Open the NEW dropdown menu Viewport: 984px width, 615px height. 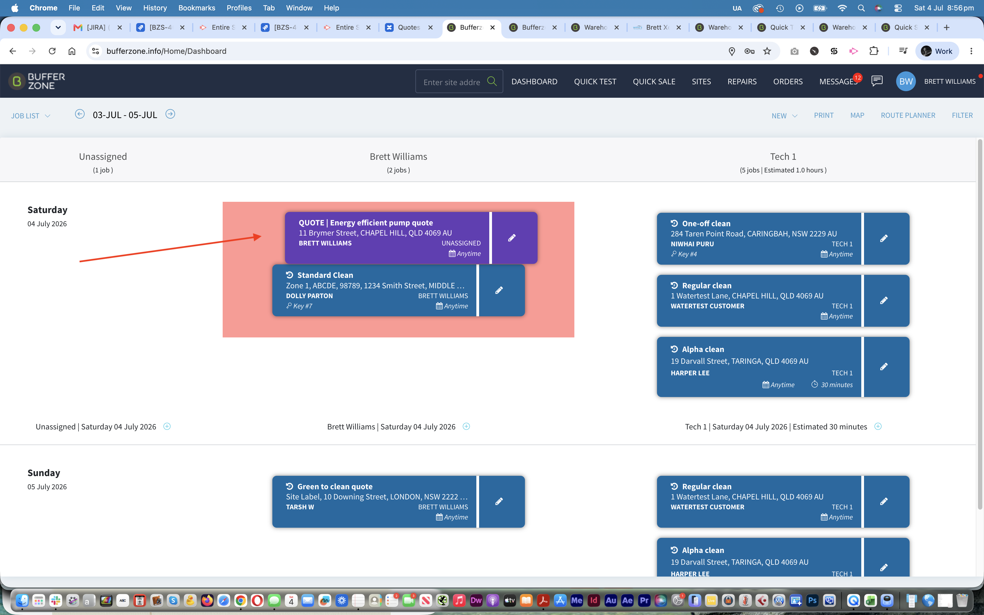tap(784, 116)
